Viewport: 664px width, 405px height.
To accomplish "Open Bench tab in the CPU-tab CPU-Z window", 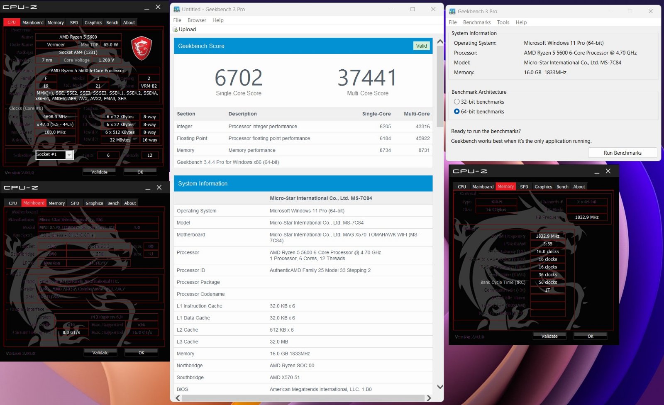I will pyautogui.click(x=112, y=23).
